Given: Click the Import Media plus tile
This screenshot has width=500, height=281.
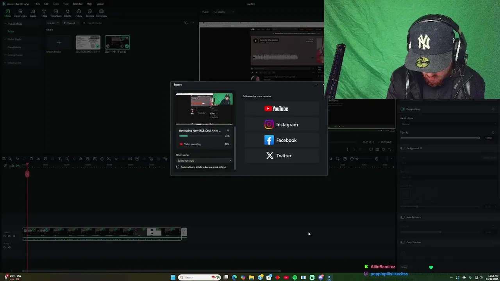Looking at the screenshot, I should click(x=59, y=42).
